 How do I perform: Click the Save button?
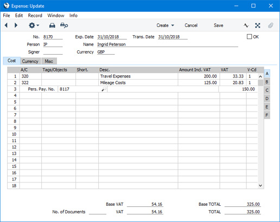click(219, 25)
